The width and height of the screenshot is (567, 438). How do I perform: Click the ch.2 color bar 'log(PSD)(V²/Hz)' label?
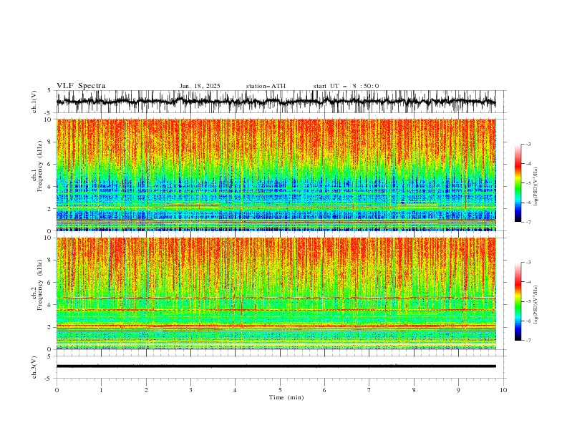[535, 305]
